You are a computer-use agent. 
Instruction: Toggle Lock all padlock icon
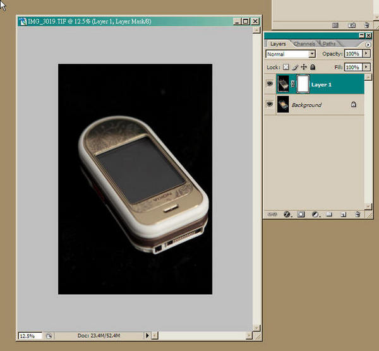click(313, 67)
